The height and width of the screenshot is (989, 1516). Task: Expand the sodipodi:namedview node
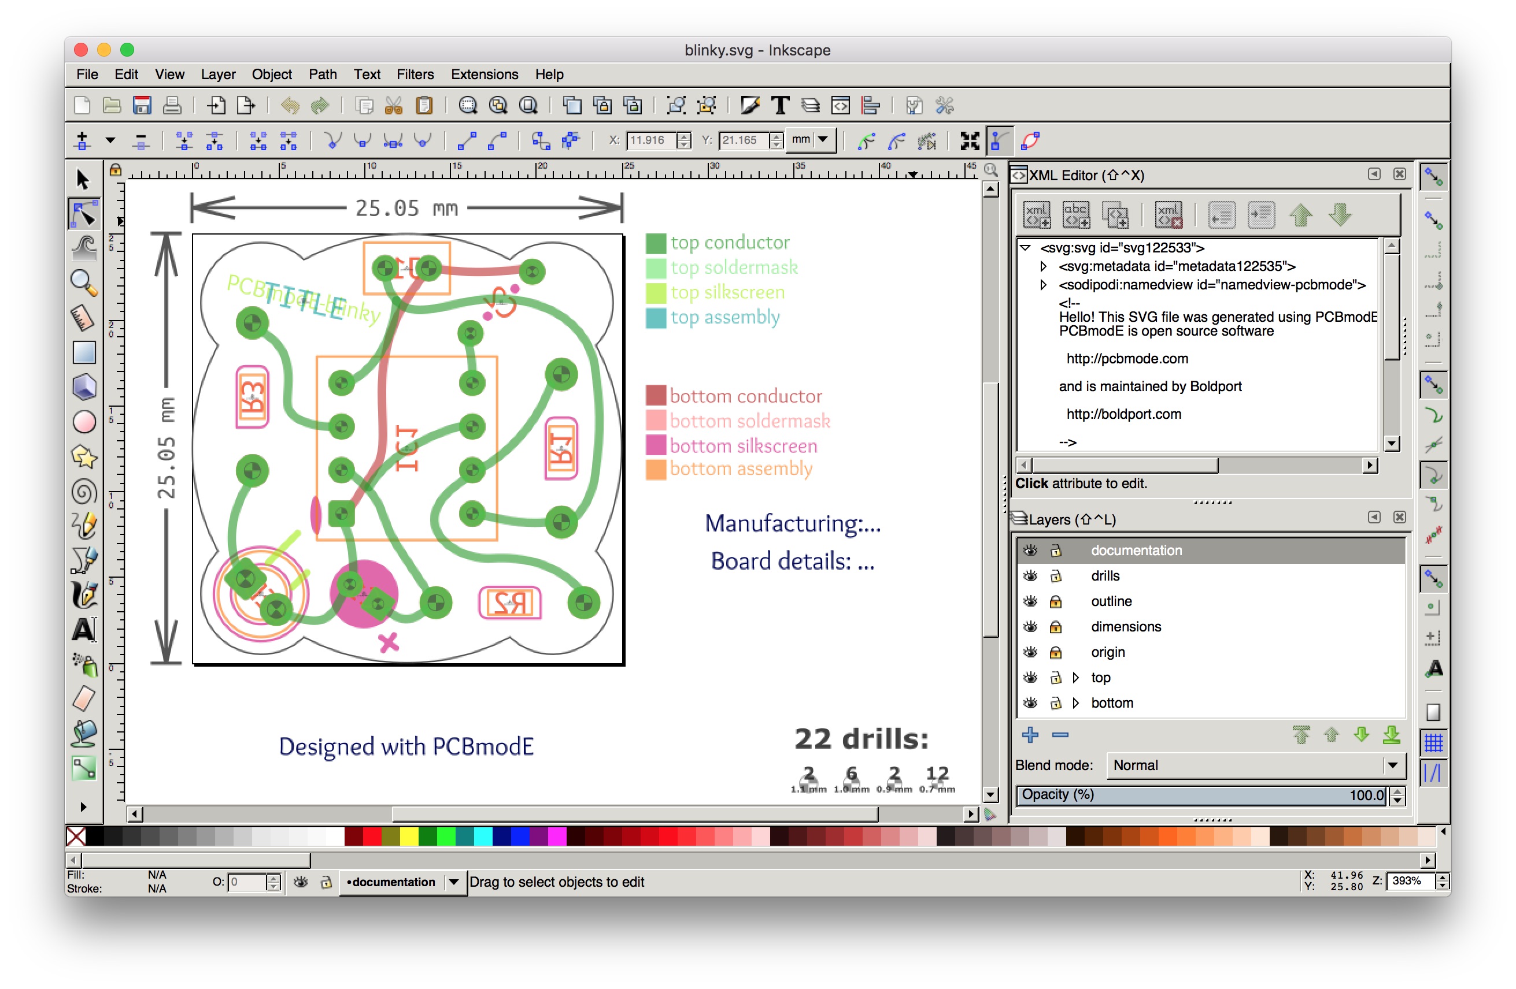click(1044, 284)
